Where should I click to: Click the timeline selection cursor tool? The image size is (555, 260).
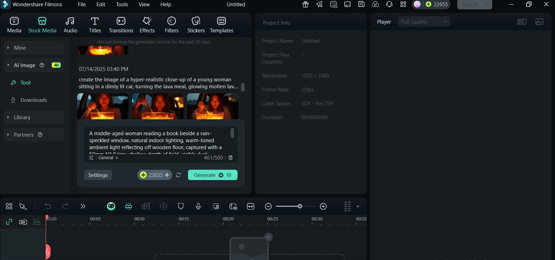point(23,206)
